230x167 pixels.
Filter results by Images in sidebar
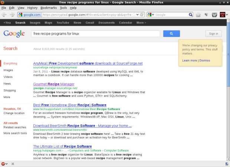[x=8, y=70]
